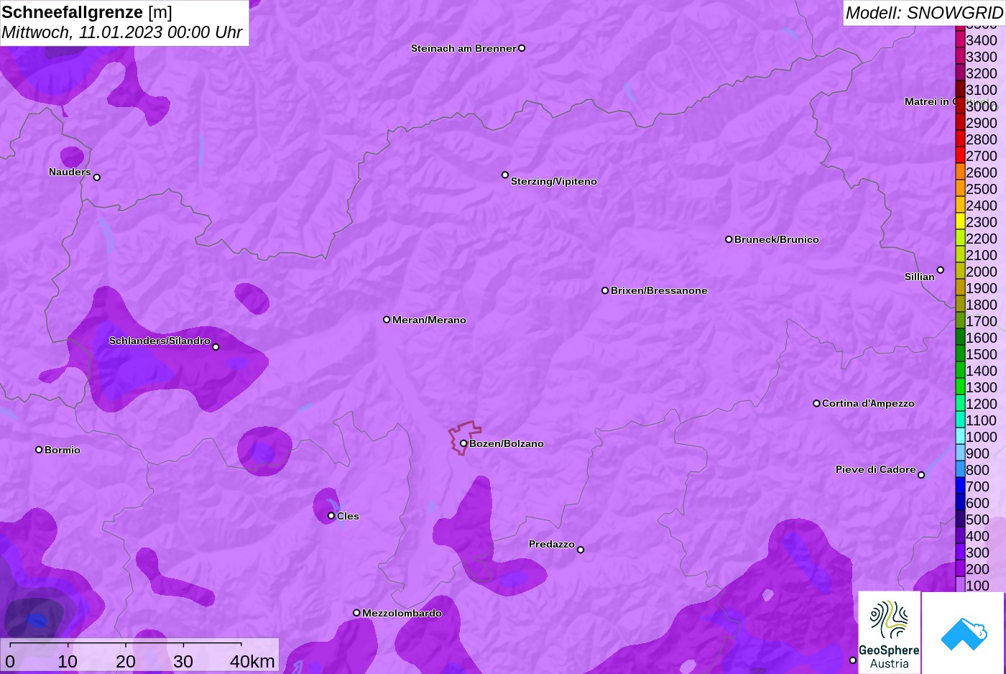Click the 500 legend value
This screenshot has width=1006, height=674.
(x=978, y=520)
